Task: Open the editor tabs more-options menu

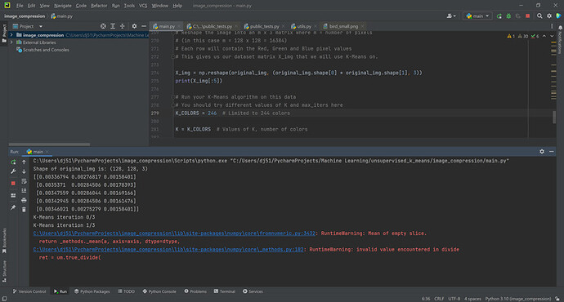Action: tap(552, 26)
